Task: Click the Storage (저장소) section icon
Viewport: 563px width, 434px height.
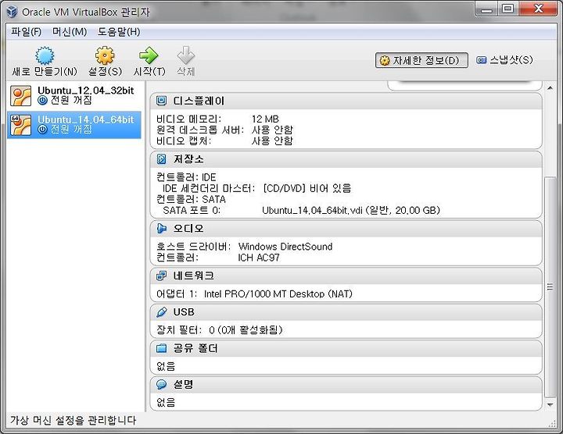Action: (x=162, y=159)
